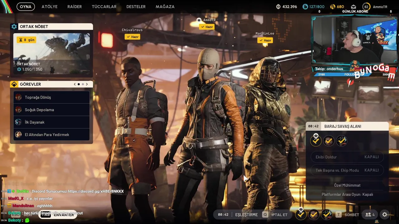Image resolution: width=399 pixels, height=224 pixels.
Task: Go to the previous GÖREVLER page arrow
Action: (75, 84)
